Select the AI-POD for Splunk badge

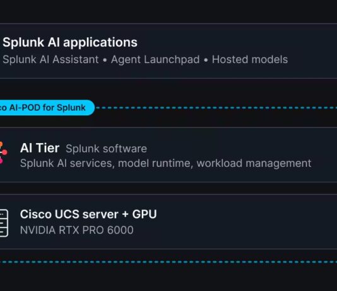coord(47,108)
